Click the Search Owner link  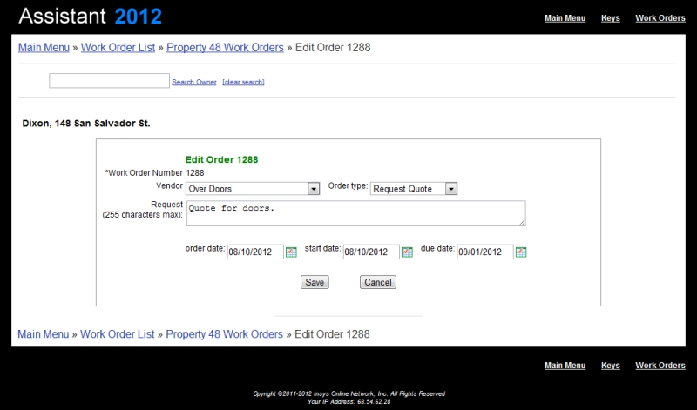tap(193, 82)
